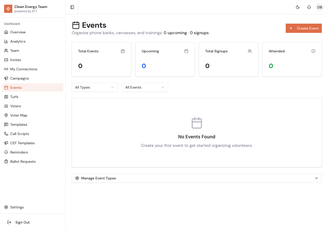Image resolution: width=328 pixels, height=231 pixels.
Task: Click the people icon on Total Signups card
Action: [250, 51]
